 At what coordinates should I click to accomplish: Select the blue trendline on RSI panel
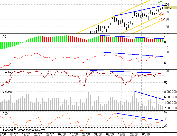coord(132,54)
